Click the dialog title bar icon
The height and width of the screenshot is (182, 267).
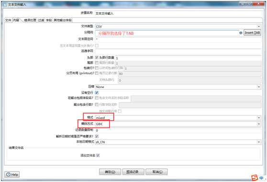(x=5, y=5)
